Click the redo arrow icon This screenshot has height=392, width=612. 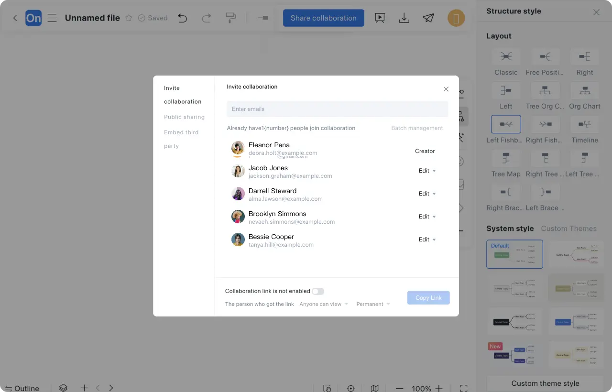(207, 18)
